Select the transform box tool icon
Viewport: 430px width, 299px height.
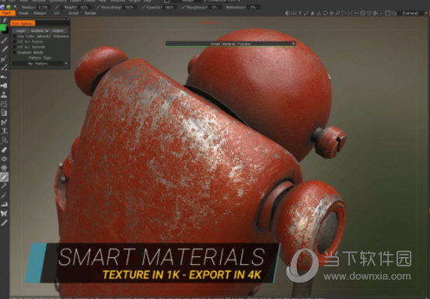click(x=4, y=104)
